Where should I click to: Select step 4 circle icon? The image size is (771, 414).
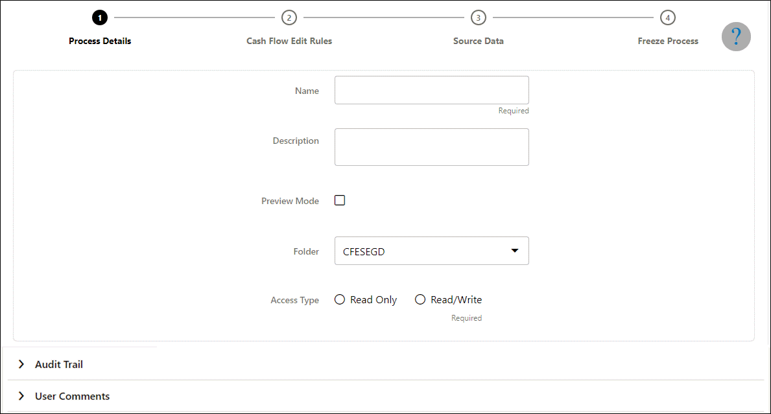coord(668,17)
